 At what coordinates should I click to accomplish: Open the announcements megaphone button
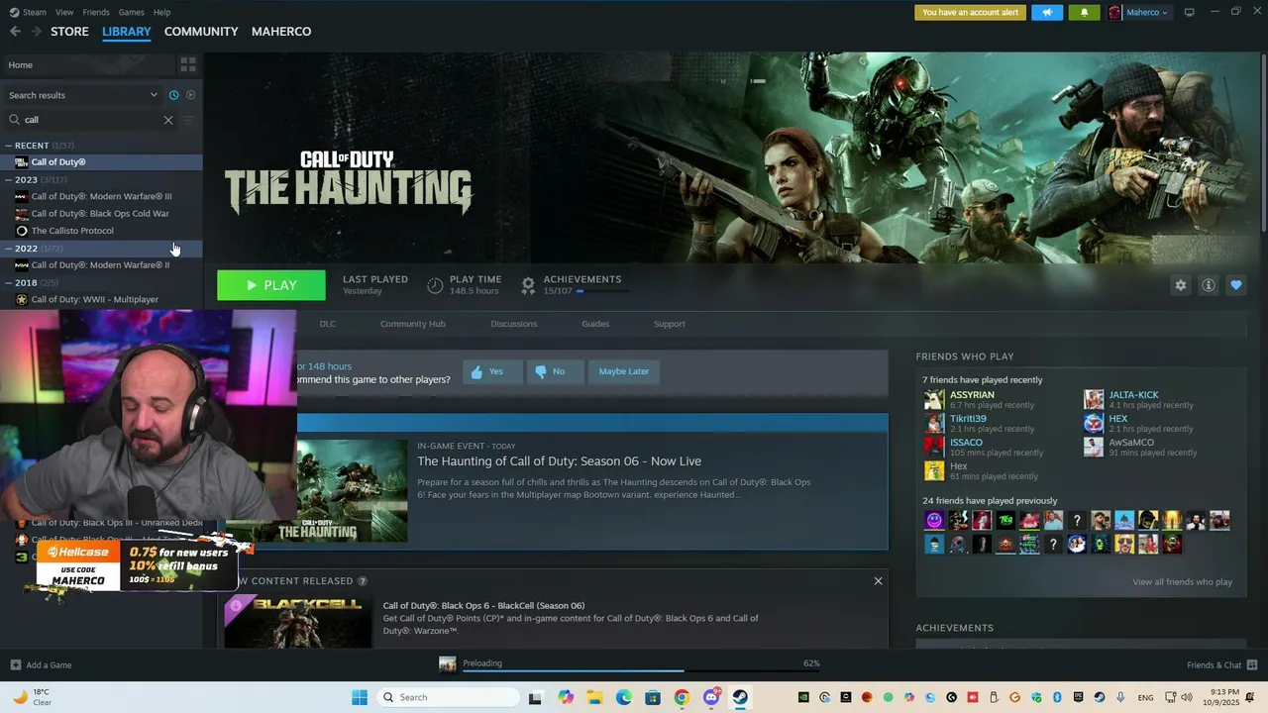tap(1046, 12)
